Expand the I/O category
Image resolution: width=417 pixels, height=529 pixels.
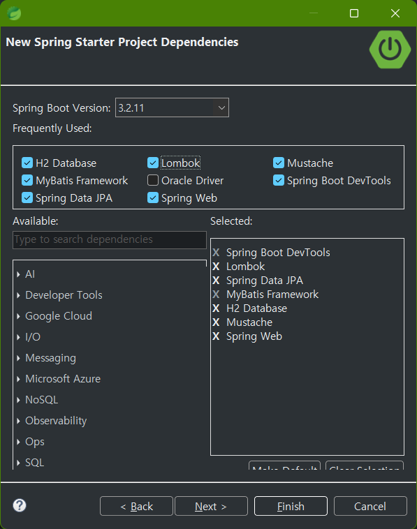18,337
